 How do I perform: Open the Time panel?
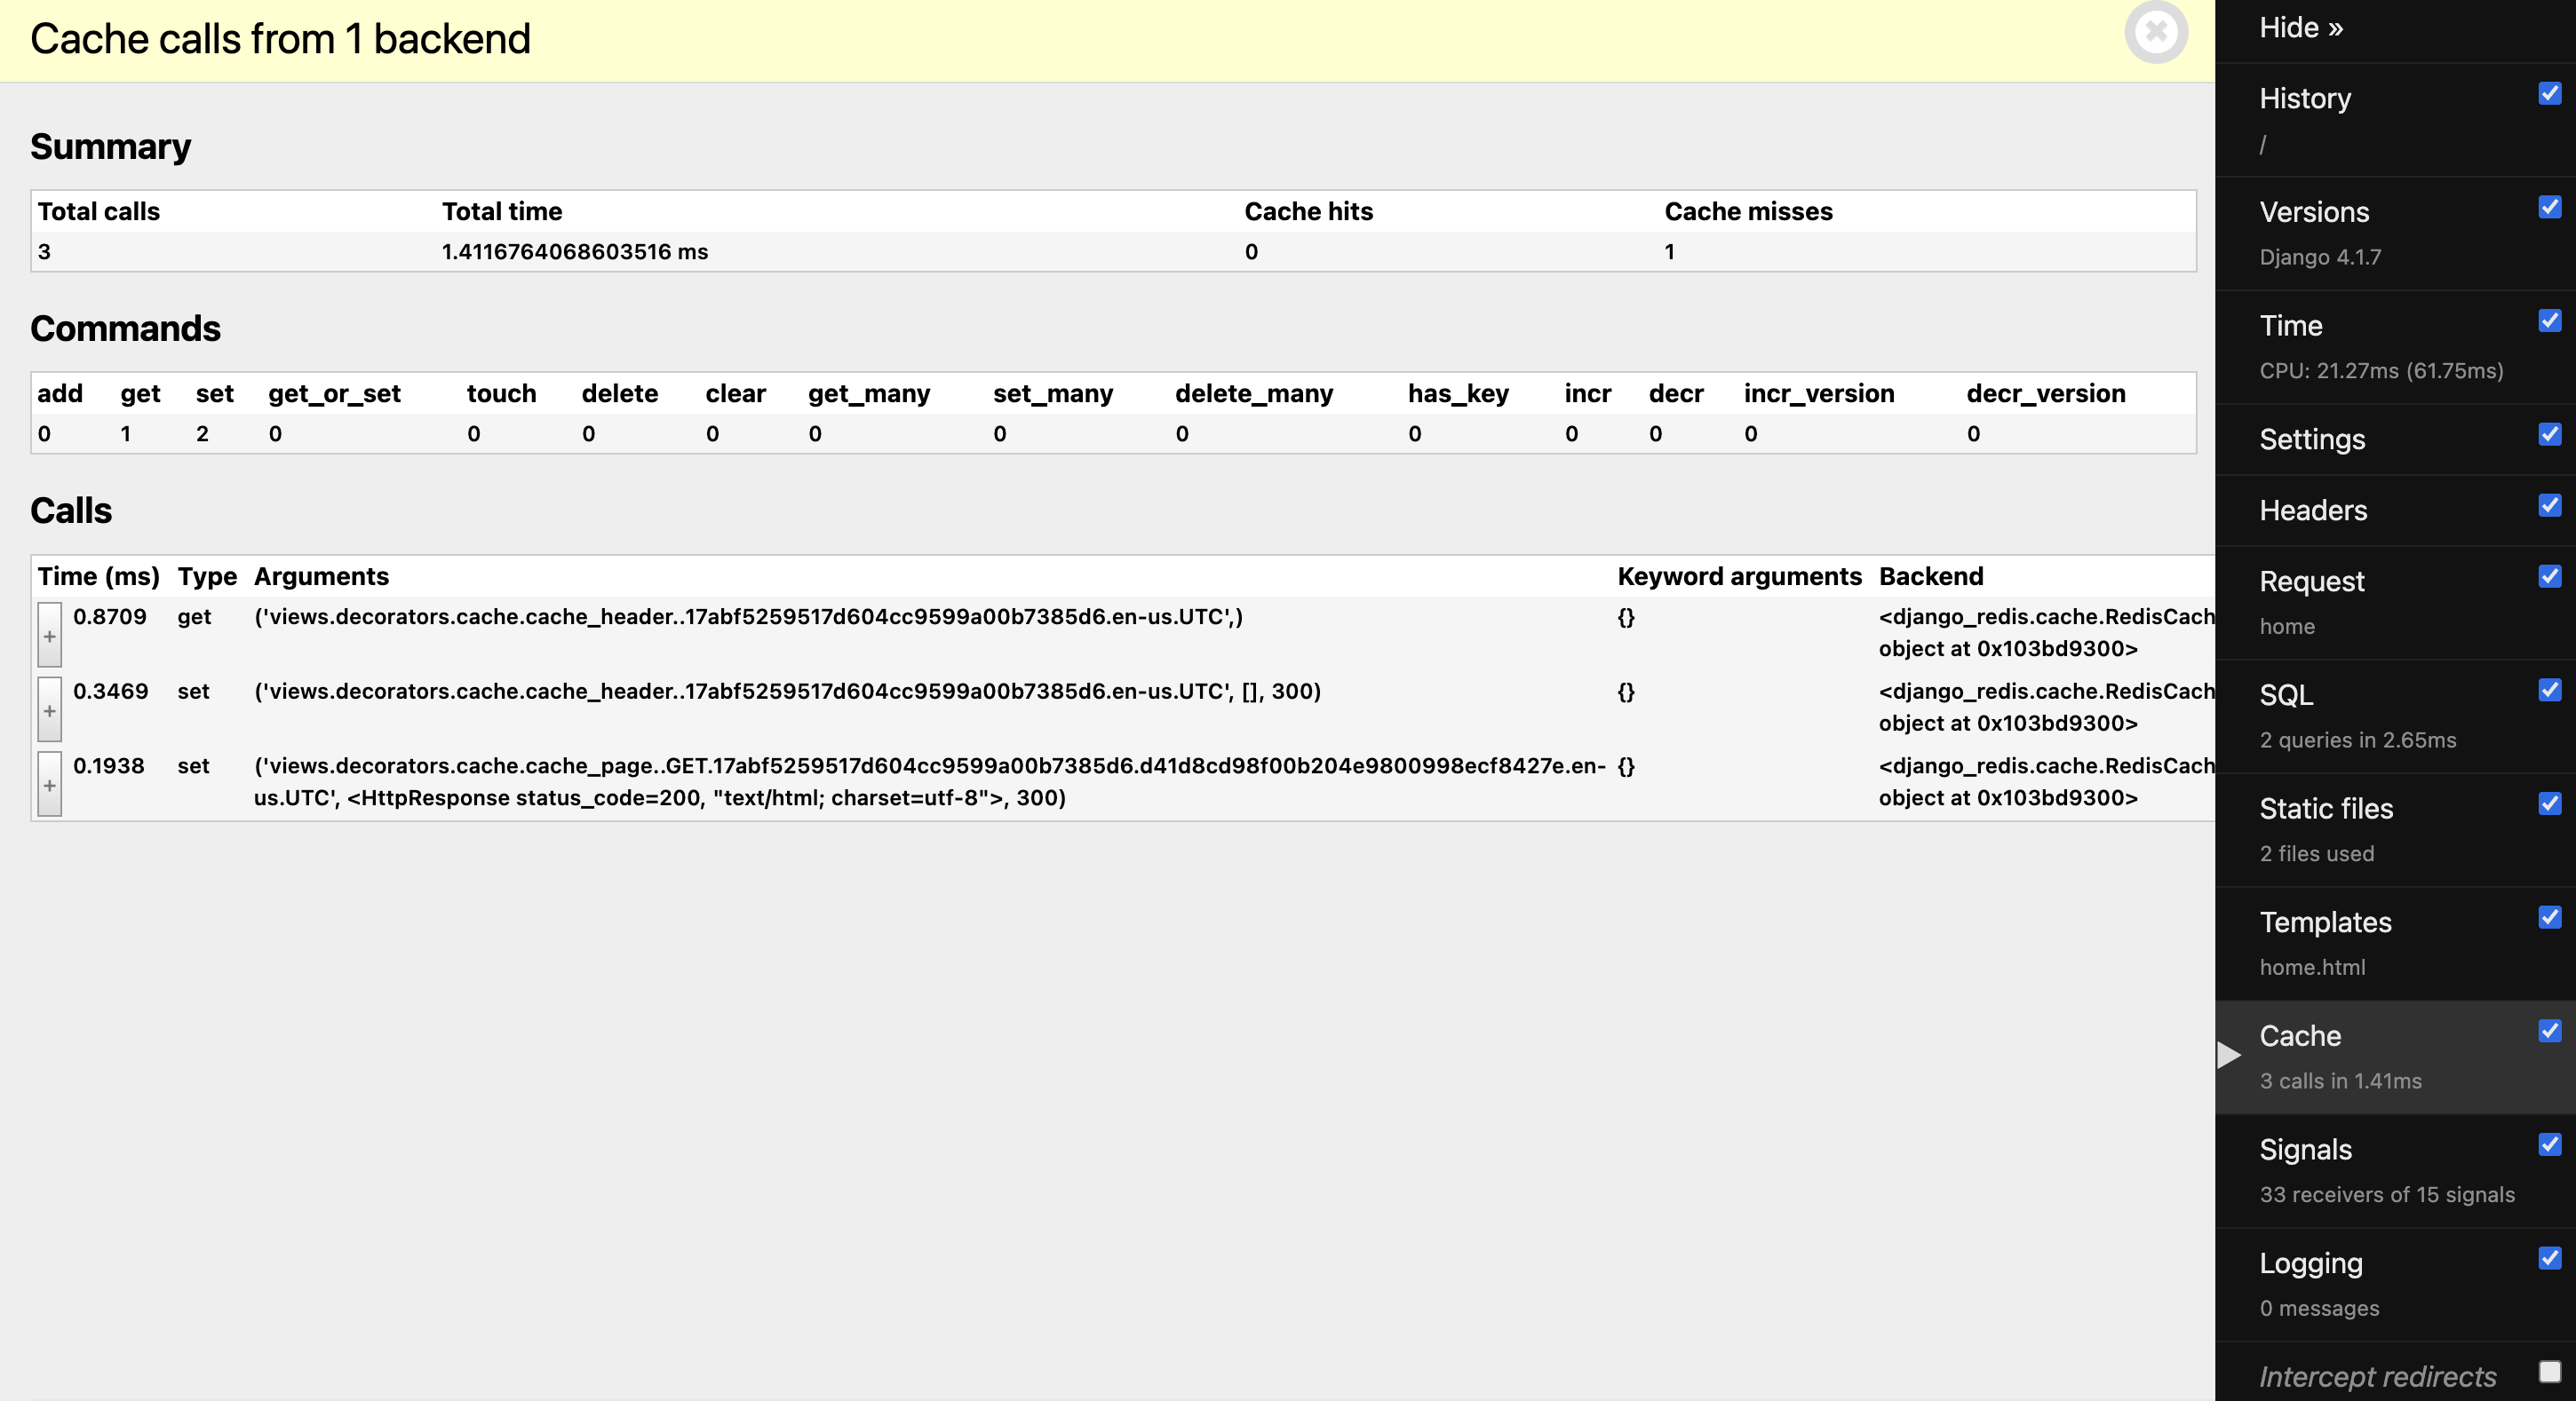[2291, 326]
